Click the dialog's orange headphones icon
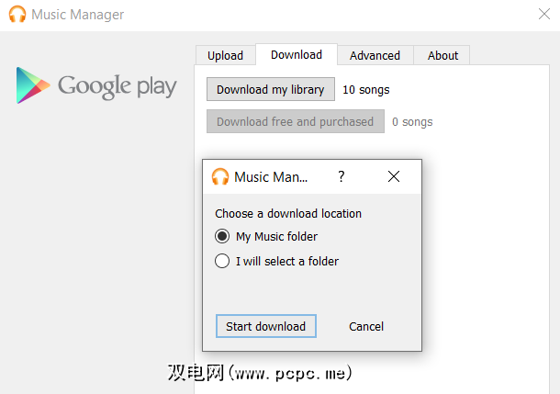560x394 pixels. pyautogui.click(x=220, y=177)
